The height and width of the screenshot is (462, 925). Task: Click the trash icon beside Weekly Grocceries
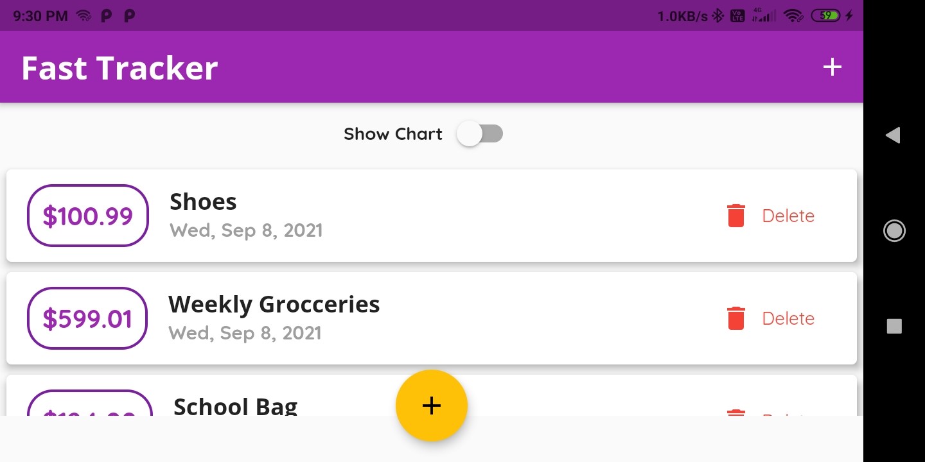tap(736, 318)
